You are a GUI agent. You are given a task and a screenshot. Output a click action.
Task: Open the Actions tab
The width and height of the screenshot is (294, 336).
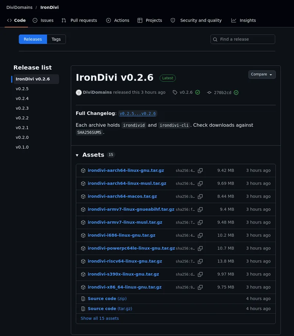click(x=118, y=20)
